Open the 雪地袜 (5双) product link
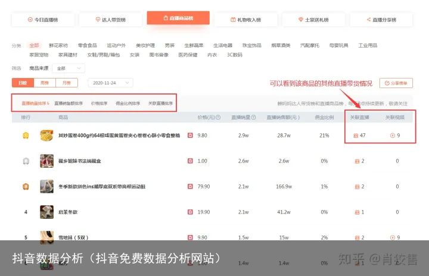Image resolution: width=429 pixels, height=276 pixels. tap(73, 238)
